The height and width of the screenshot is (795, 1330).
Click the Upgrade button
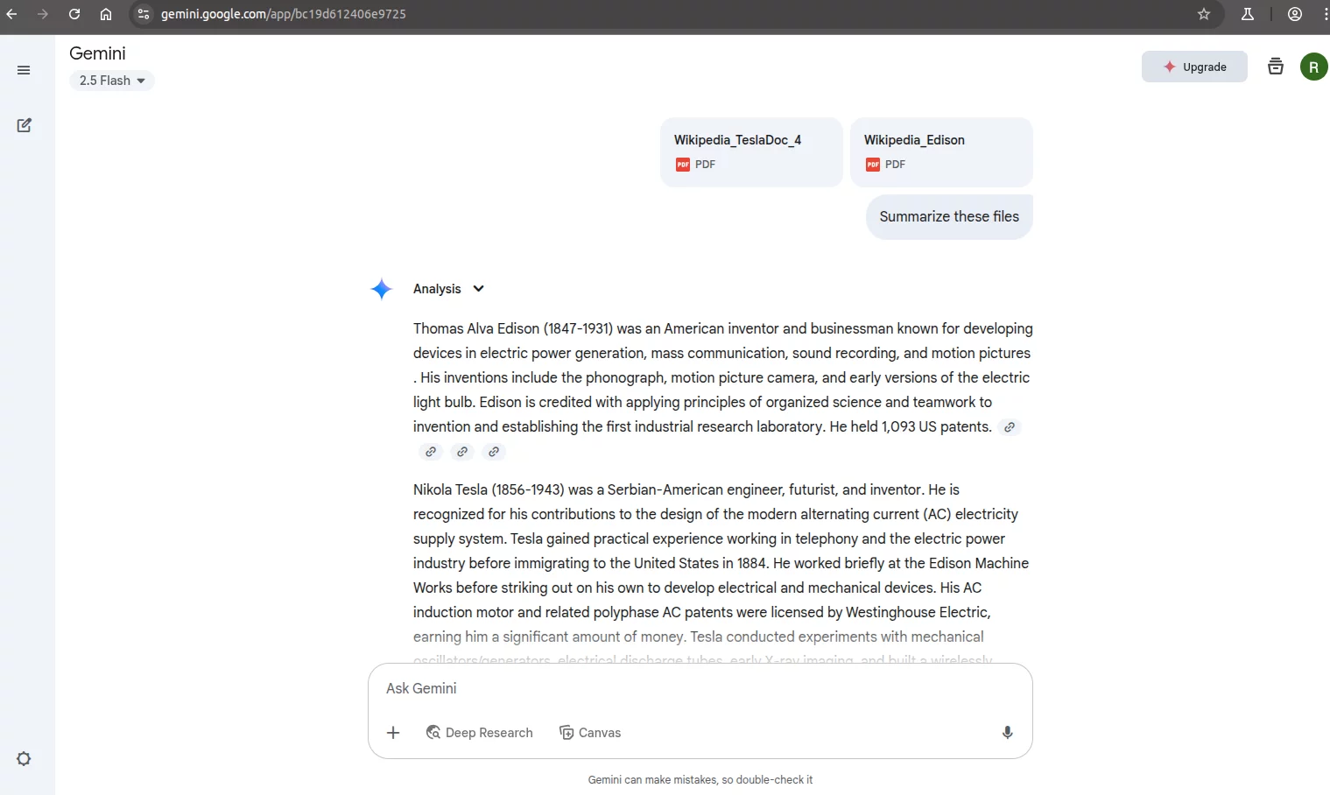pos(1194,67)
